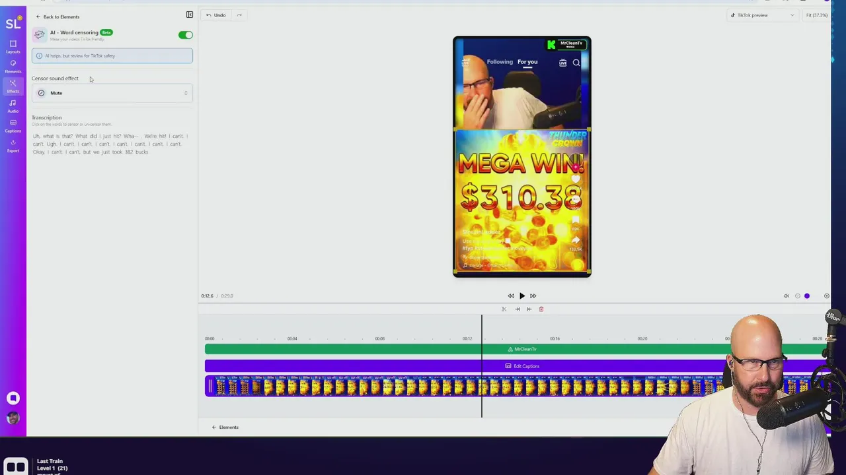Click 'For you' tab in TikTok preview overlay
The image size is (846, 475).
tap(527, 62)
